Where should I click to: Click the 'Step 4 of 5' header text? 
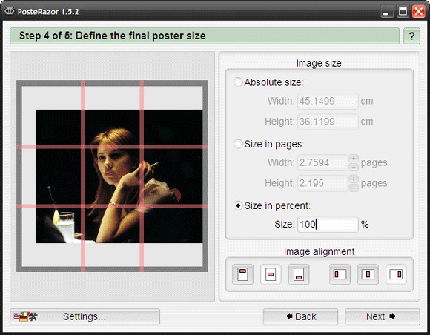coord(113,36)
